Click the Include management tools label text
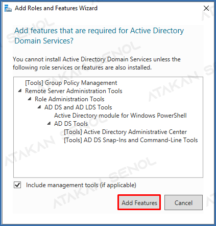Viewport: 216px width, 226px height. coord(81,185)
